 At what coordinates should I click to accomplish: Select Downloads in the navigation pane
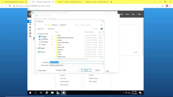click(44, 39)
